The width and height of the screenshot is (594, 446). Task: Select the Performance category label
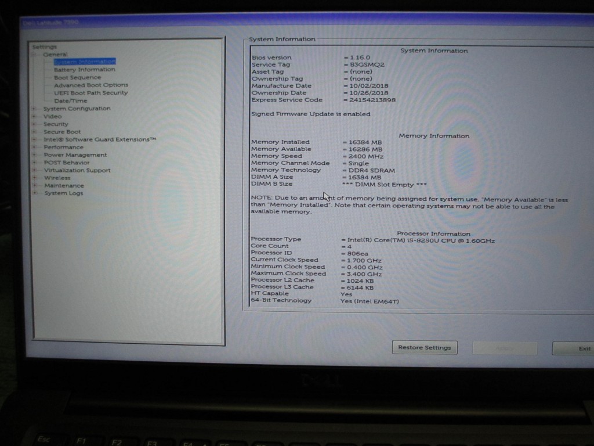(x=63, y=147)
